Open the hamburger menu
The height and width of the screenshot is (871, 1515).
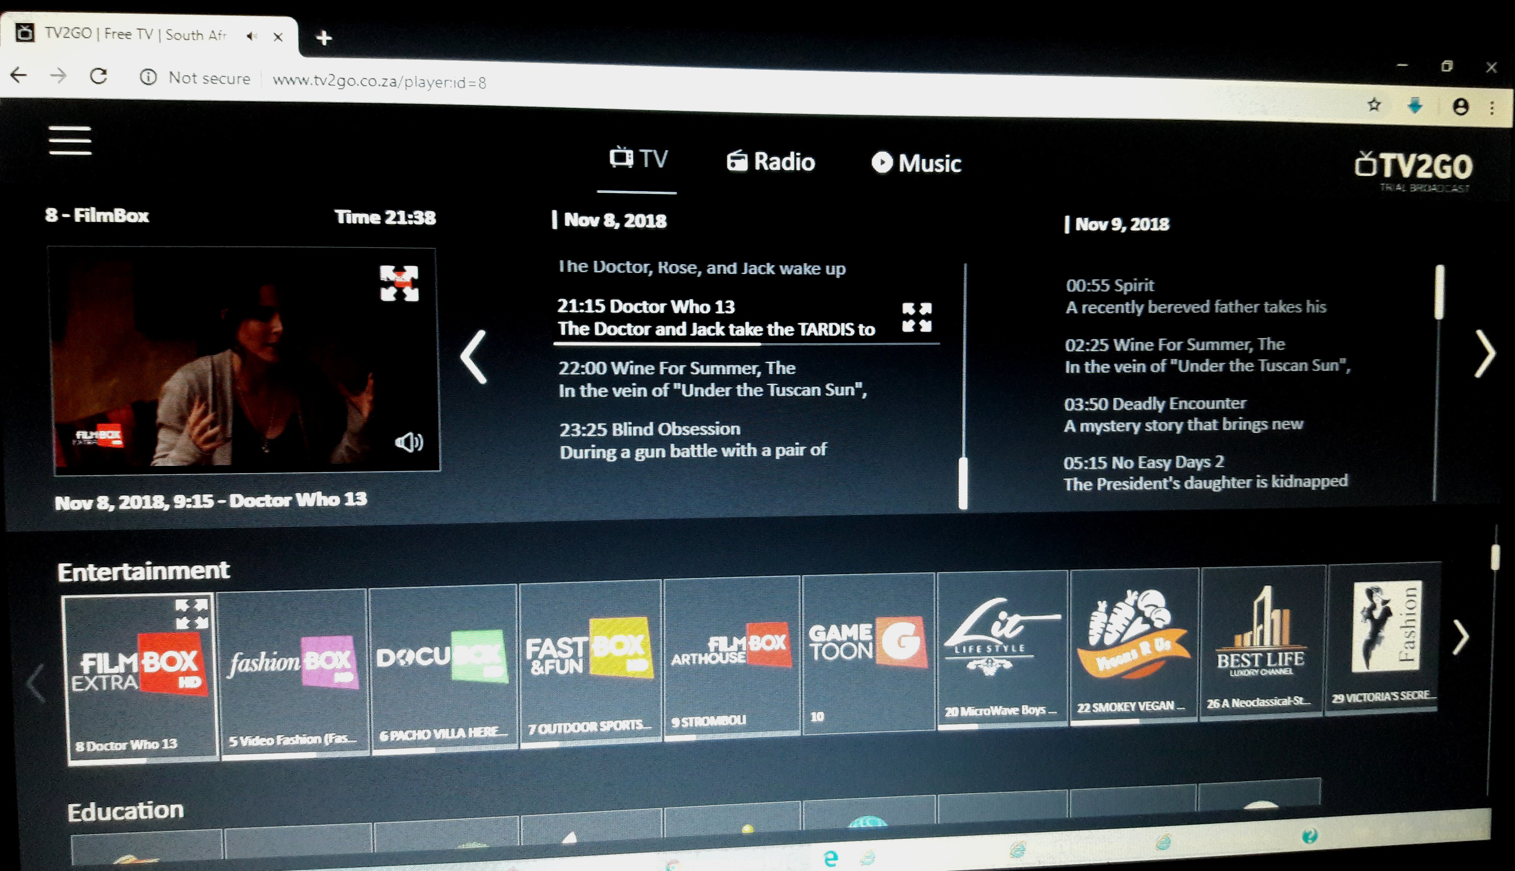70,141
